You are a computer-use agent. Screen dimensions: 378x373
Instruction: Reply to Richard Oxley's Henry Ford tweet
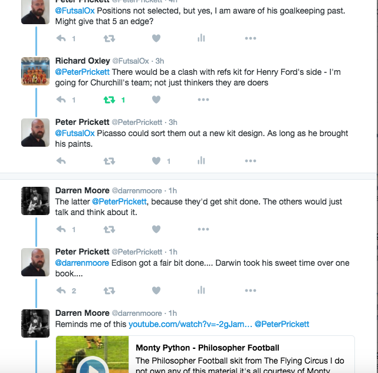61,100
